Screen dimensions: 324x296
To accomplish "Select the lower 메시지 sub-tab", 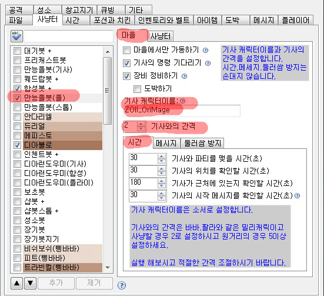I will [166, 143].
